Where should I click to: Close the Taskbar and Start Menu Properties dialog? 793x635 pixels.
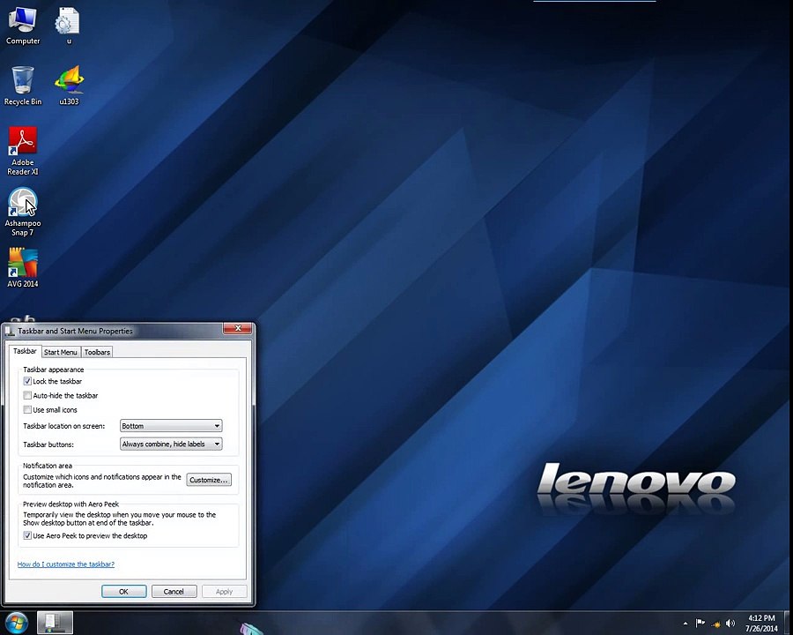coord(237,328)
